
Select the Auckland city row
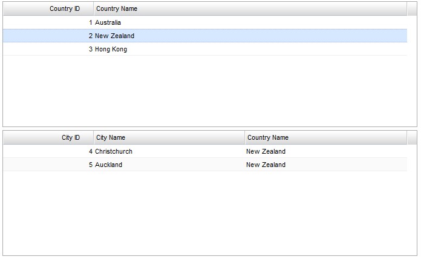109,165
